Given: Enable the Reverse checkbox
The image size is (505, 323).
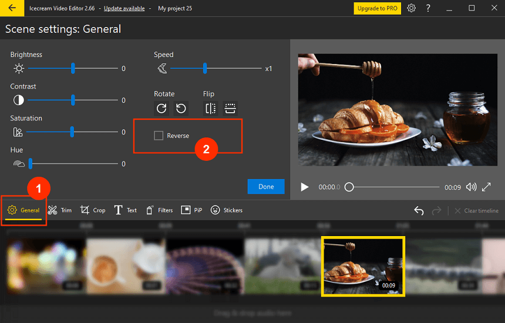Looking at the screenshot, I should (x=159, y=136).
